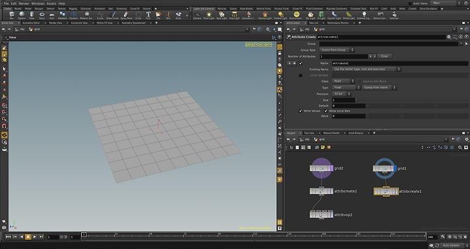Open the sticky note tool in the network editor
Viewport: 470px width, 249px height.
coord(323,147)
